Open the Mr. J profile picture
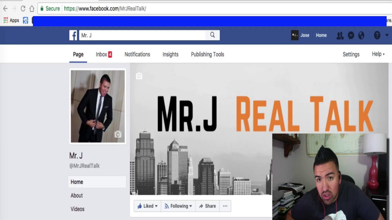Image resolution: width=392 pixels, height=220 pixels. coord(98,106)
